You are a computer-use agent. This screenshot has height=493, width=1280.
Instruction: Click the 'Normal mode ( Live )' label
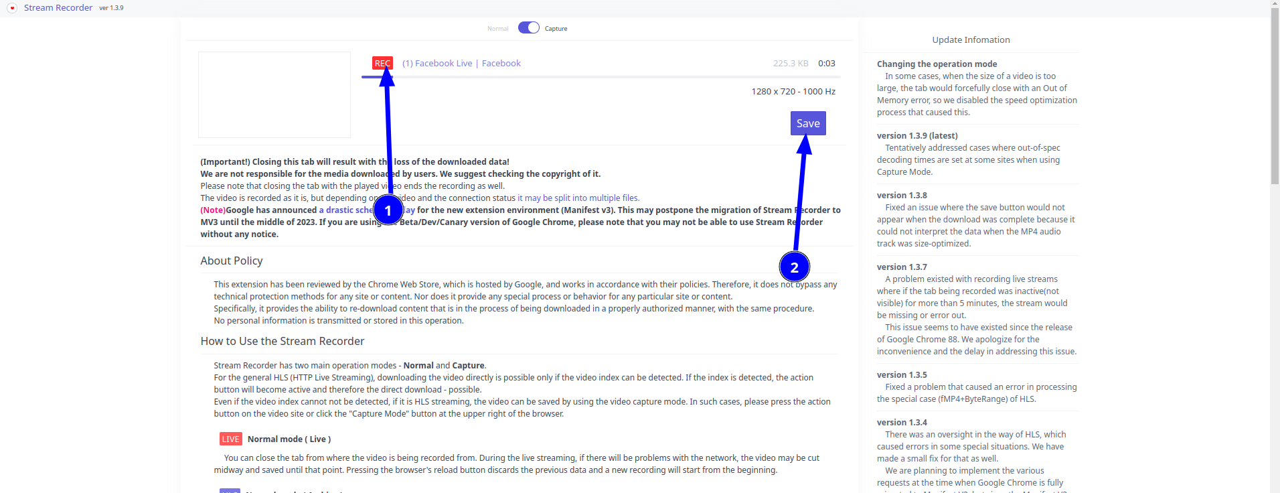[x=289, y=439]
